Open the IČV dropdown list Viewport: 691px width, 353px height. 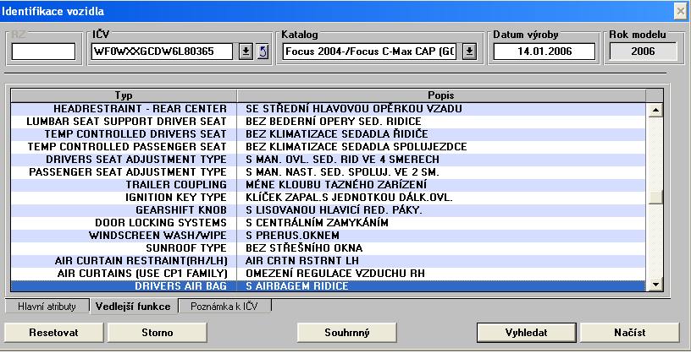point(246,52)
